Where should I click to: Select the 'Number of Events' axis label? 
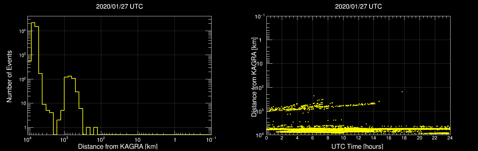tap(9, 76)
